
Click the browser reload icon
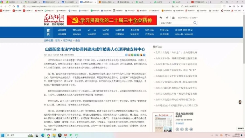click(x=9, y=6)
